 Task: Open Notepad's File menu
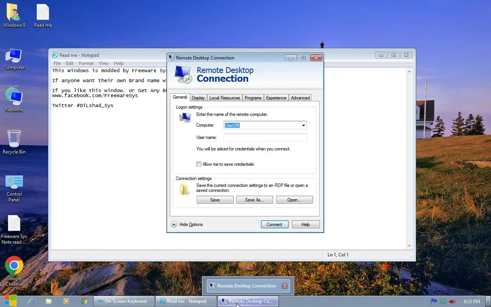(x=57, y=63)
